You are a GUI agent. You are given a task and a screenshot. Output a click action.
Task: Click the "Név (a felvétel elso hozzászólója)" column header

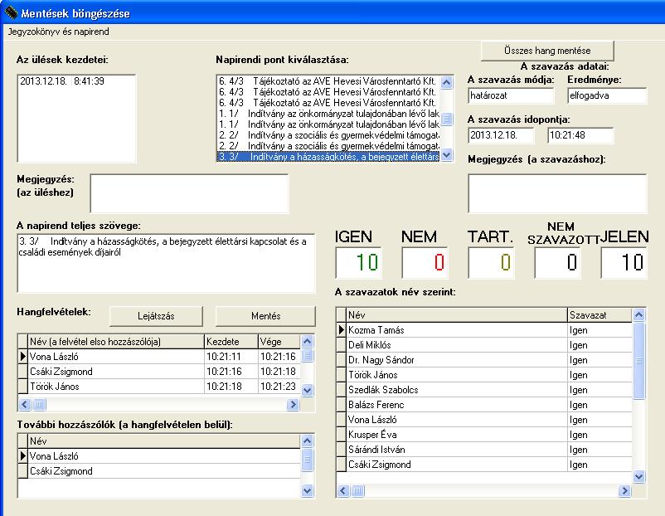coord(116,342)
